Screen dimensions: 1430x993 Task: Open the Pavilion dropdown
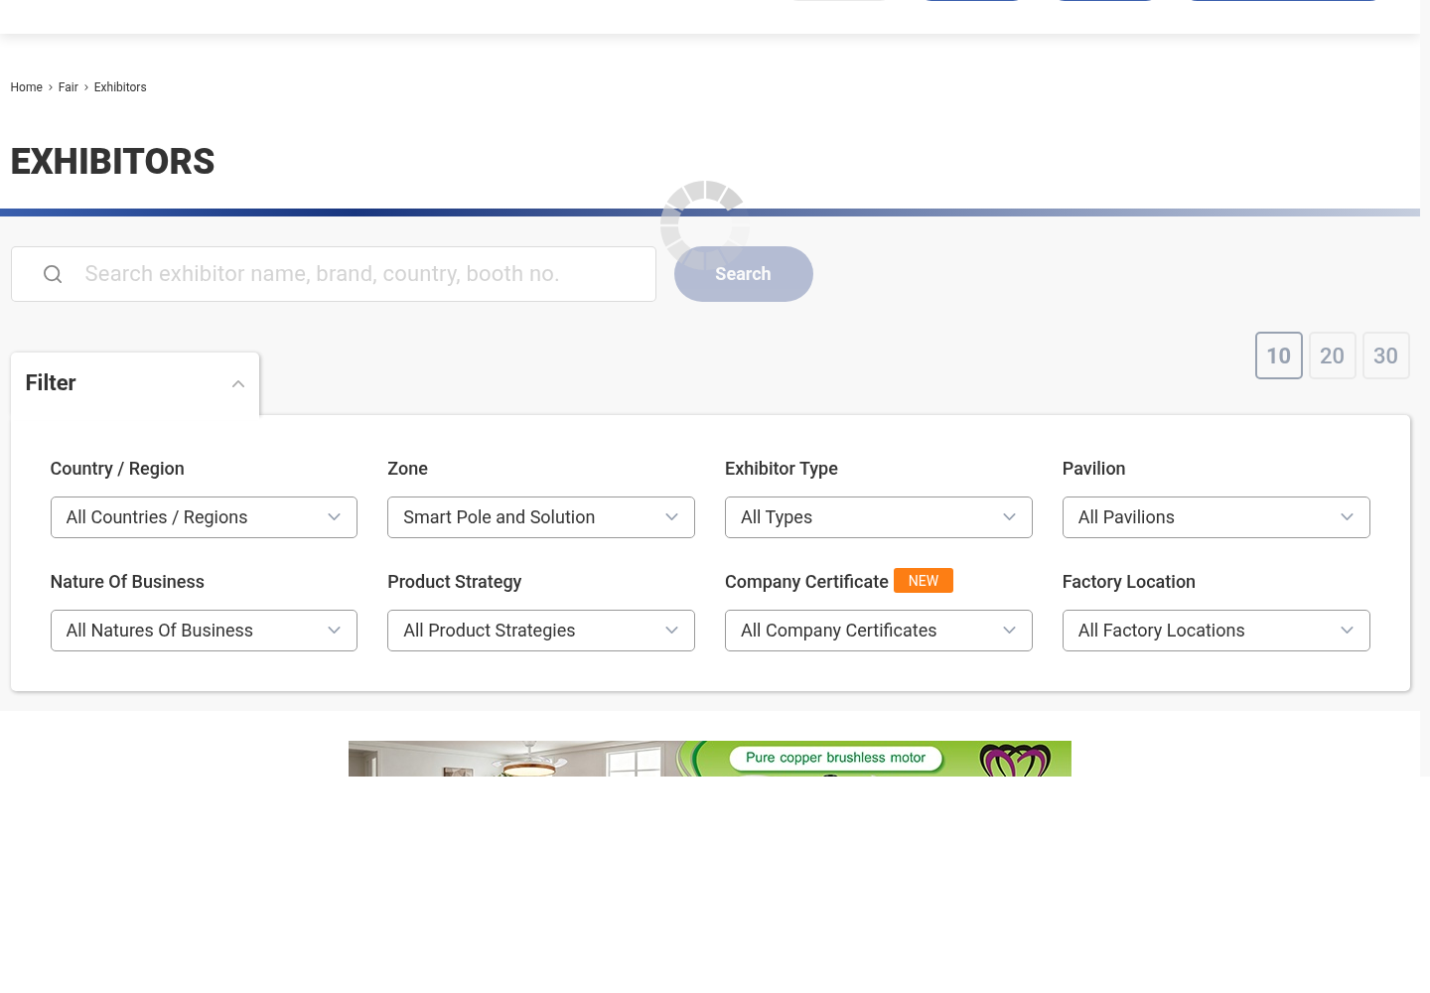point(1216,517)
